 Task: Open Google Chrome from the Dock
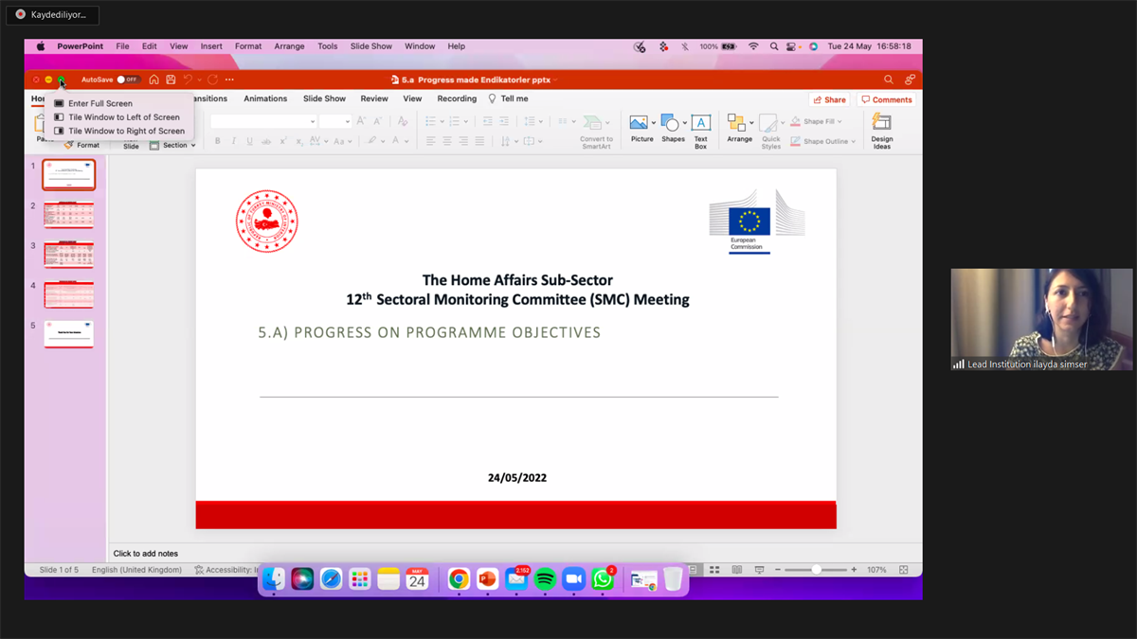point(459,579)
